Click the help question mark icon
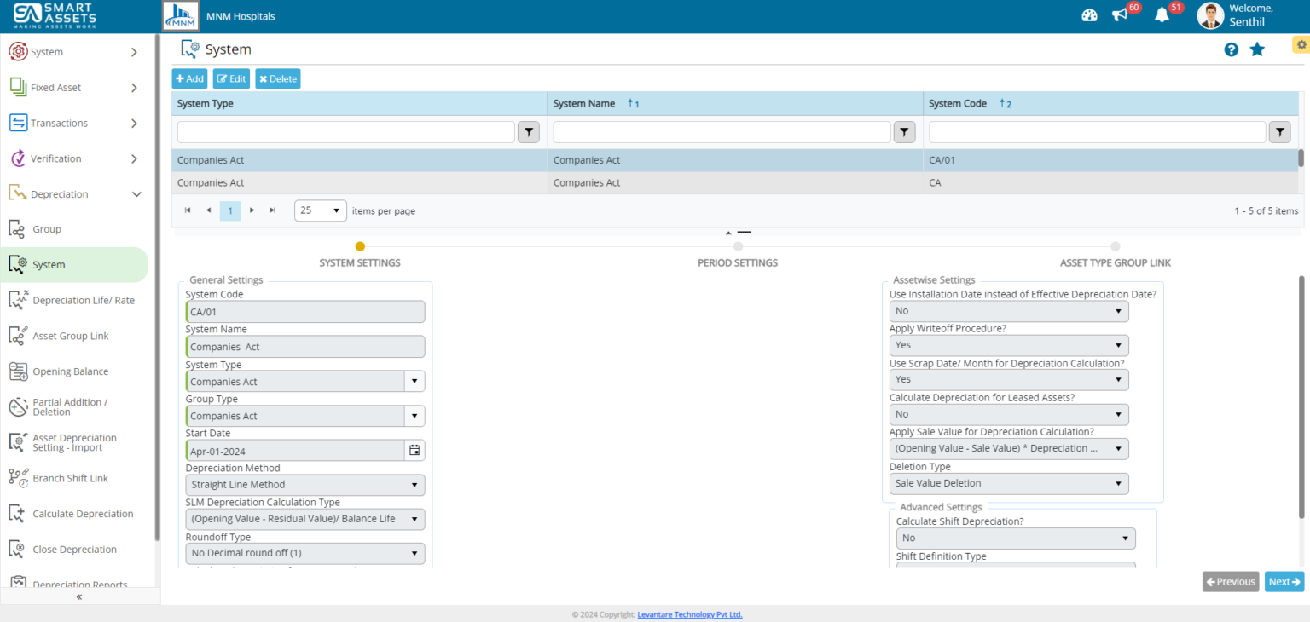The height and width of the screenshot is (622, 1310). point(1231,49)
